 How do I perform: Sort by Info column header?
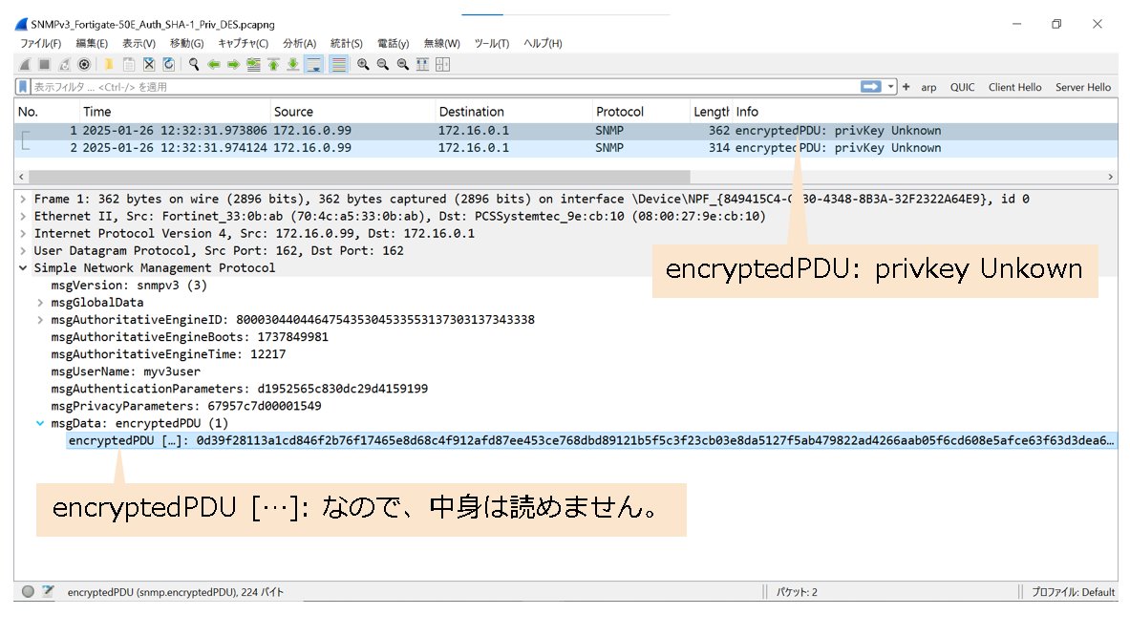[925, 112]
